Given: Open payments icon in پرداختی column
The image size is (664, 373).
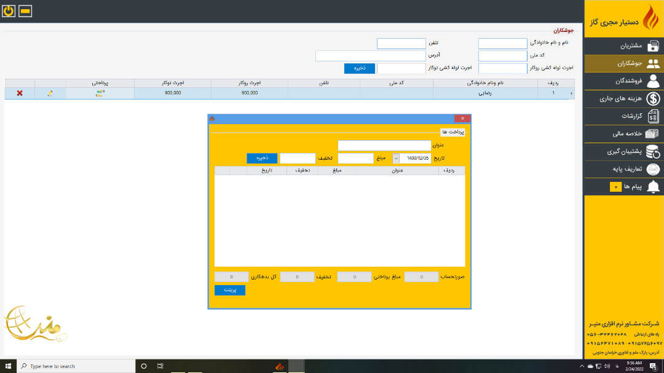Looking at the screenshot, I should tap(100, 93).
